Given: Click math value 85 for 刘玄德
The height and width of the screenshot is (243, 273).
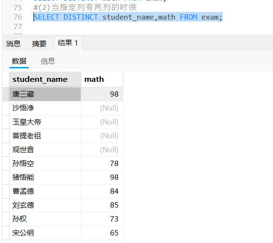Looking at the screenshot, I should (x=102, y=205).
